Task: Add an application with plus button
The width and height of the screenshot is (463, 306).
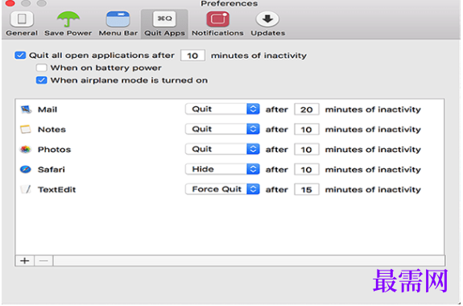Action: pos(25,261)
